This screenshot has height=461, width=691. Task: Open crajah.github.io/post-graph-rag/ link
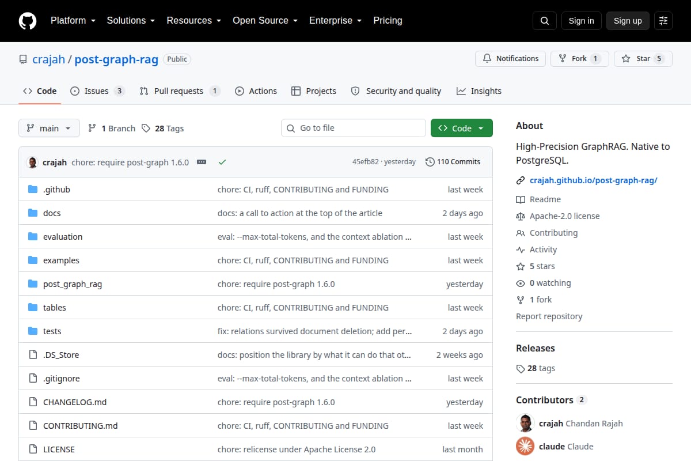pyautogui.click(x=594, y=180)
